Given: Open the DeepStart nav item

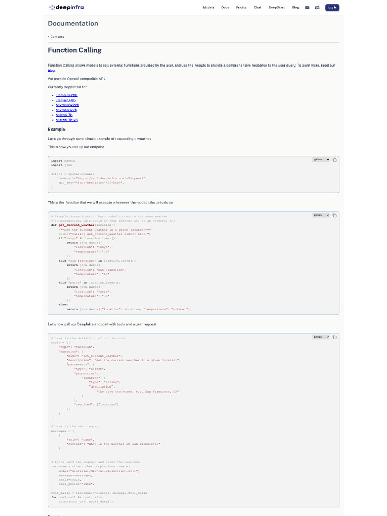Looking at the screenshot, I should 277,7.
